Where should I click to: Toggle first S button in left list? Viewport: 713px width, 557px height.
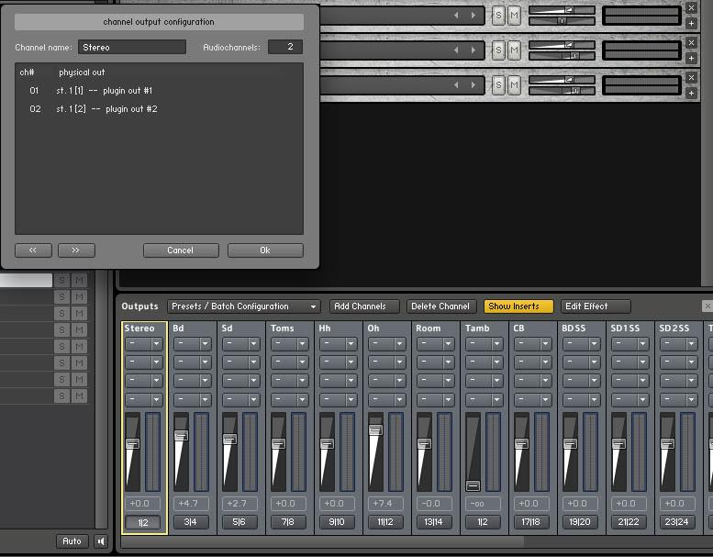(61, 281)
